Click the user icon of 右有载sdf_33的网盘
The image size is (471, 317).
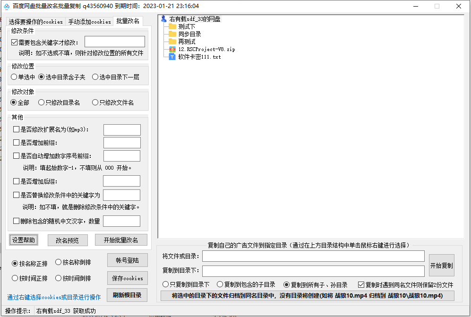pyautogui.click(x=164, y=19)
